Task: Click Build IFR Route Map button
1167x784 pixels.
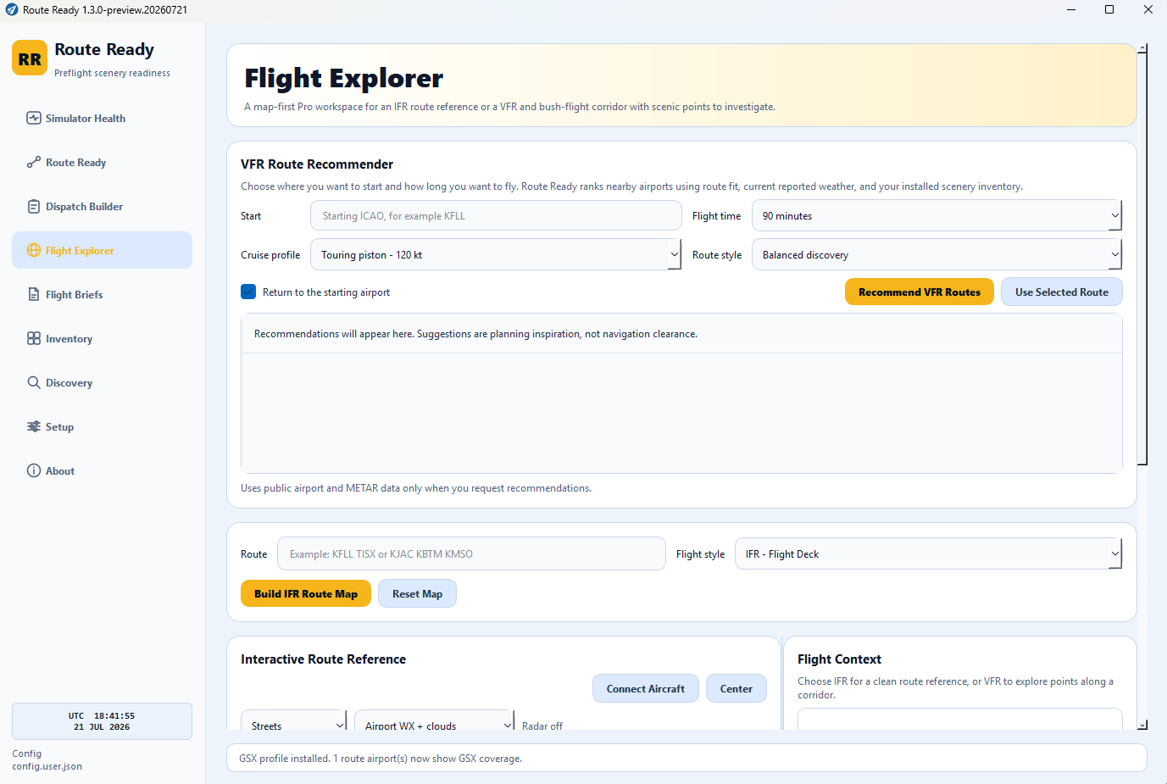Action: coord(306,593)
